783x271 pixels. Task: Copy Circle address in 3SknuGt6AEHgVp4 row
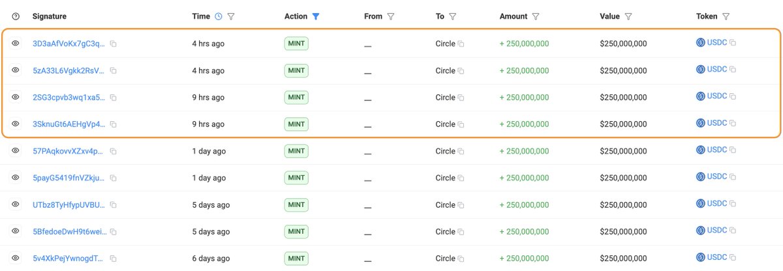[x=461, y=124]
